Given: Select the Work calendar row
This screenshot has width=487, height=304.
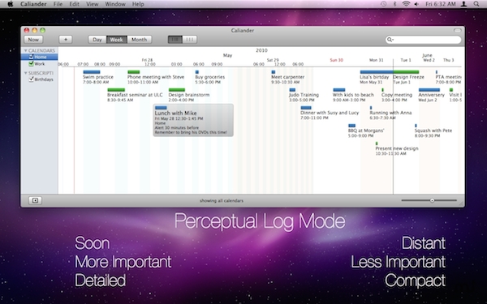Looking at the screenshot, I should point(39,63).
